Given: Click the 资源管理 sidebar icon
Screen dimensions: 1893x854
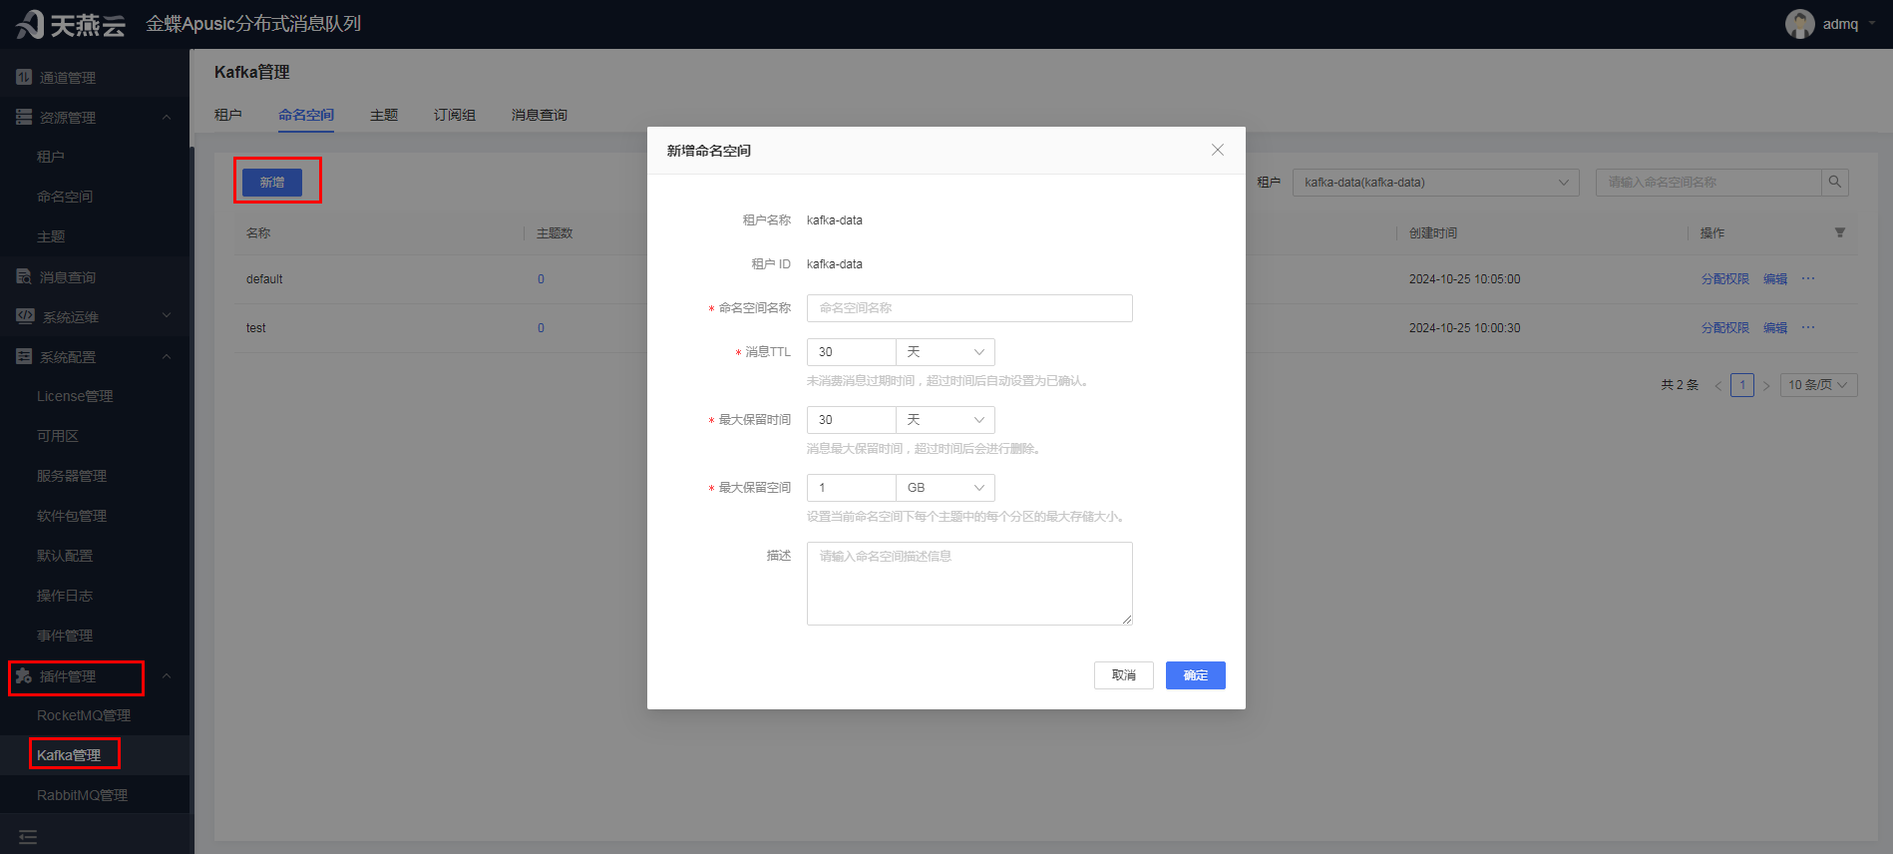Looking at the screenshot, I should point(24,117).
